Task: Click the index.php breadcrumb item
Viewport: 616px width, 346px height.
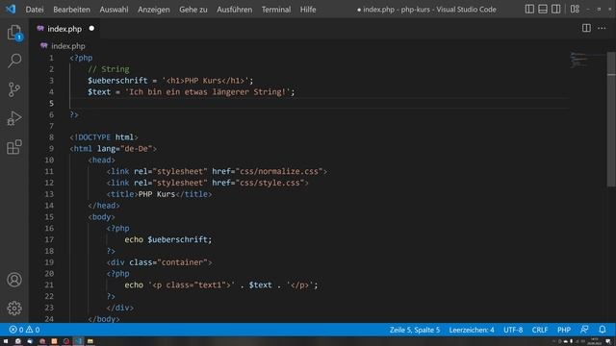Action: 68,46
